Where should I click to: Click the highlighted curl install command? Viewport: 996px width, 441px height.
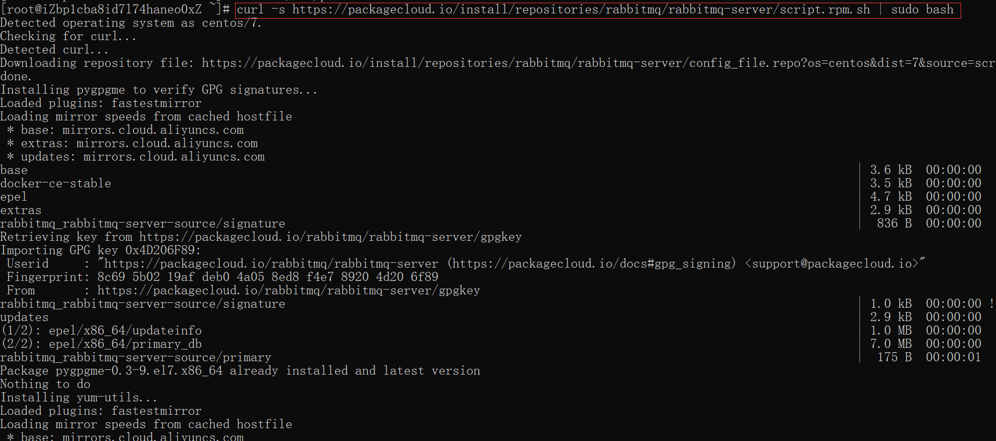click(598, 10)
